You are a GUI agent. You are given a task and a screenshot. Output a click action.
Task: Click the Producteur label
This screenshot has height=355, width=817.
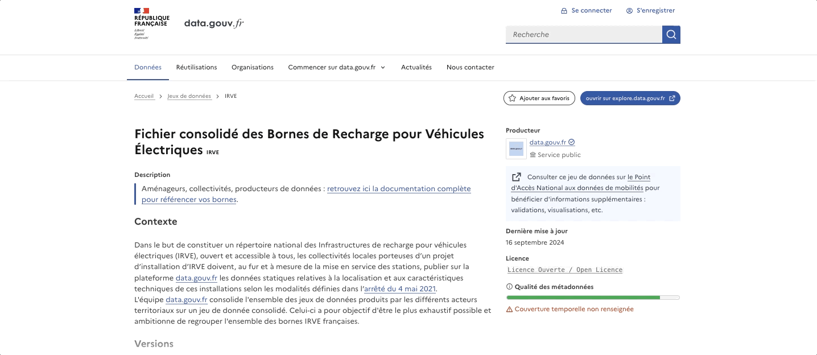click(523, 130)
